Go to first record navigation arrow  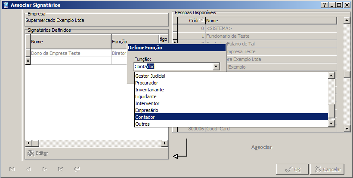(x=12, y=169)
